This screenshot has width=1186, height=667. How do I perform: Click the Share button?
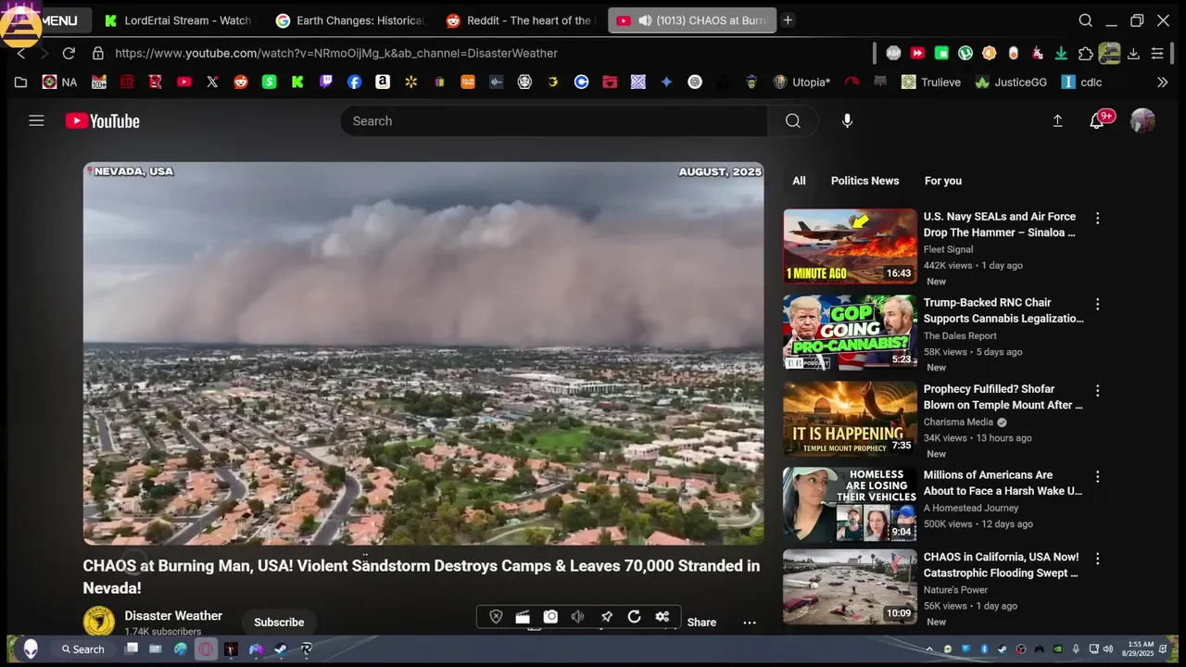point(701,623)
